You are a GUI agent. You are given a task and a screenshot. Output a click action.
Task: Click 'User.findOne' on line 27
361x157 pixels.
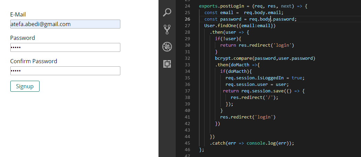(220, 25)
